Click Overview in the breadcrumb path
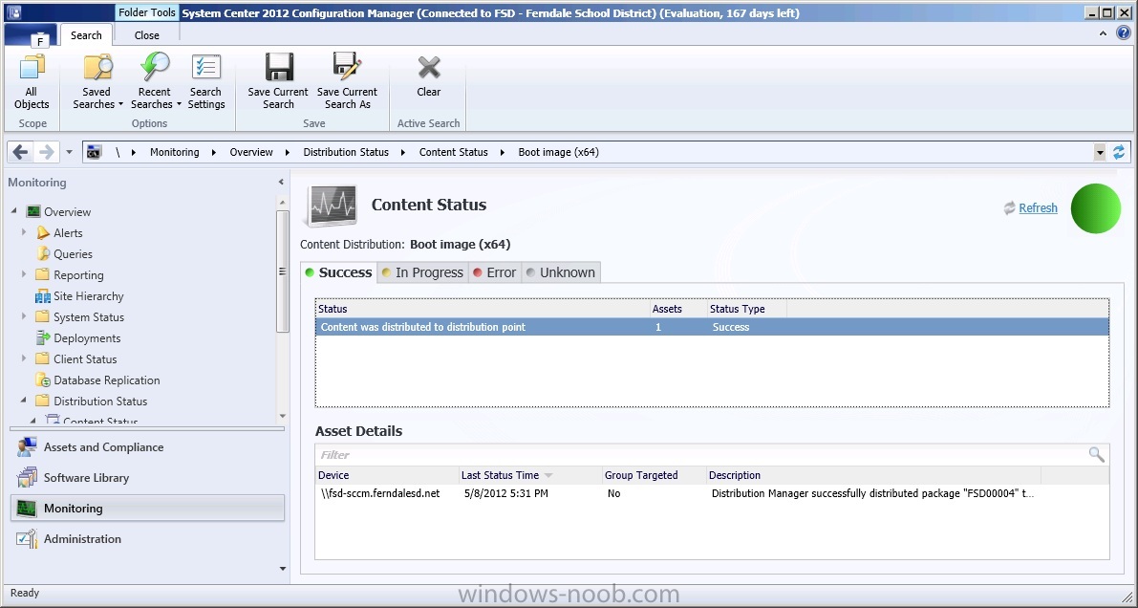 (x=251, y=153)
